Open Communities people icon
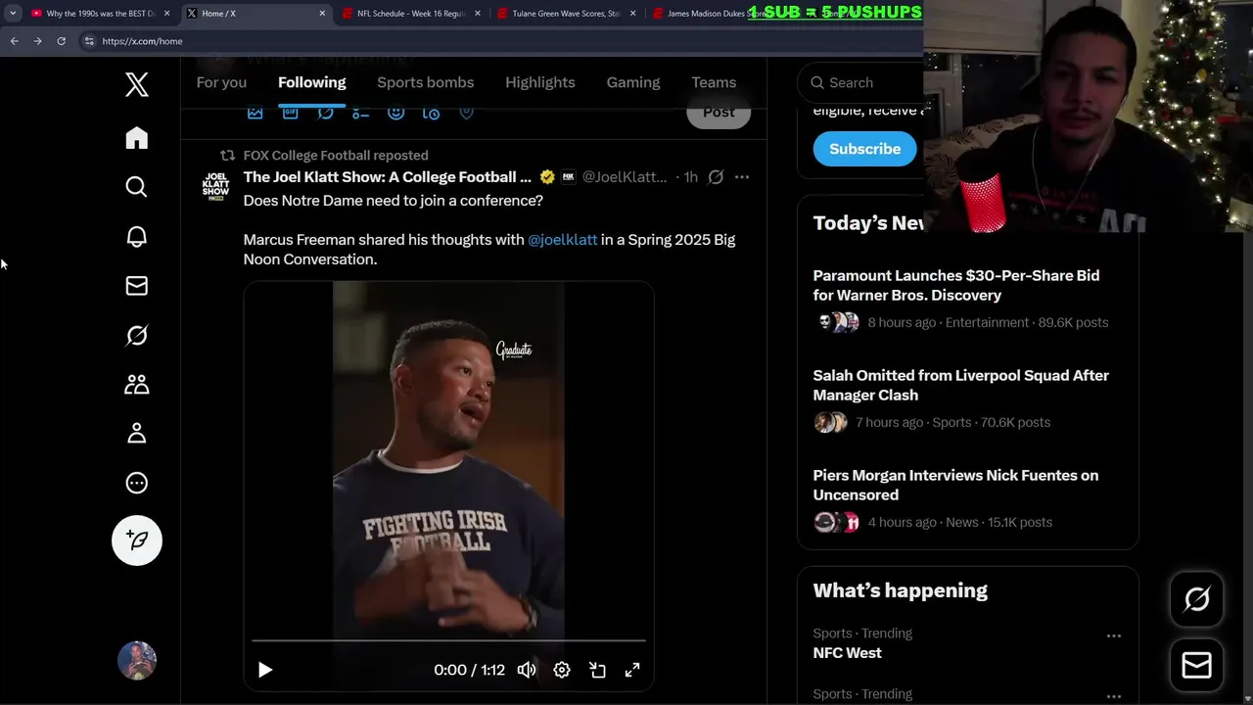This screenshot has width=1253, height=705. [x=137, y=384]
